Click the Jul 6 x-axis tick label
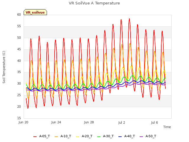 (x=154, y=122)
